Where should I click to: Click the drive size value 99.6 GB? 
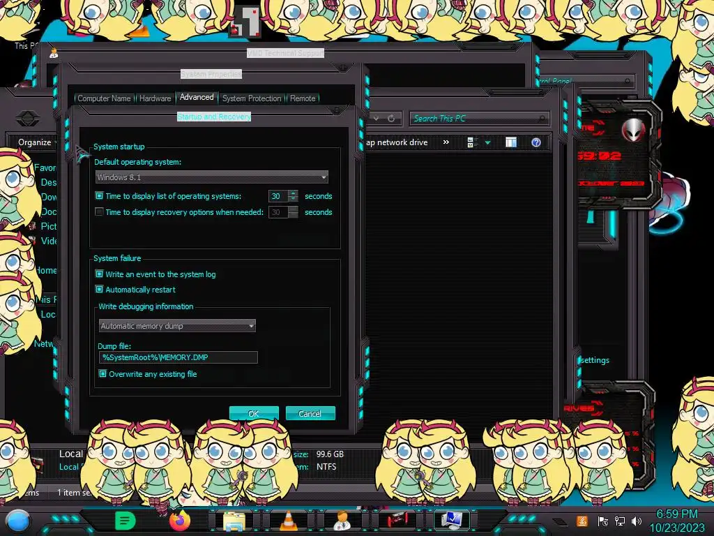click(x=330, y=454)
